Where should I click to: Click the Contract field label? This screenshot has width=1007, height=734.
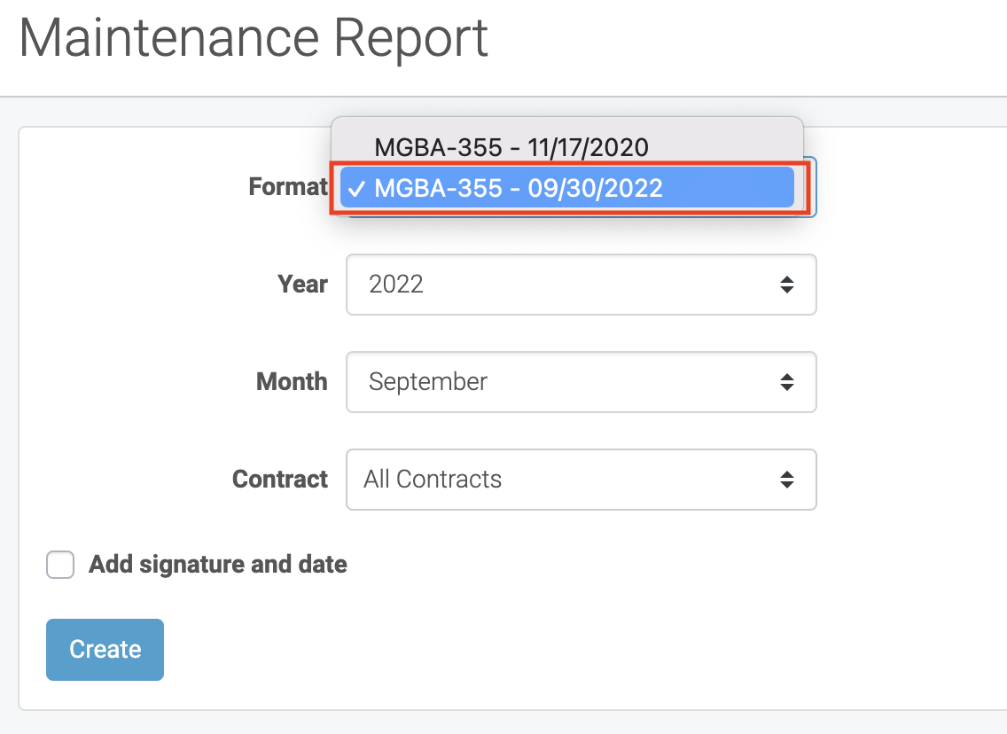click(x=280, y=480)
